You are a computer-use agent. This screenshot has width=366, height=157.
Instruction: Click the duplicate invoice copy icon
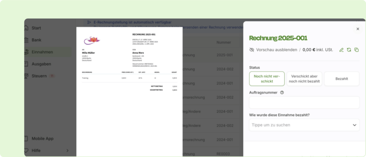tap(356, 50)
